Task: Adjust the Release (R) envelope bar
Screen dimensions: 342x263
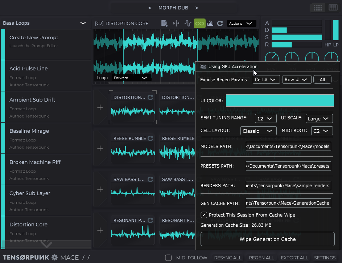Action: [x=297, y=45]
